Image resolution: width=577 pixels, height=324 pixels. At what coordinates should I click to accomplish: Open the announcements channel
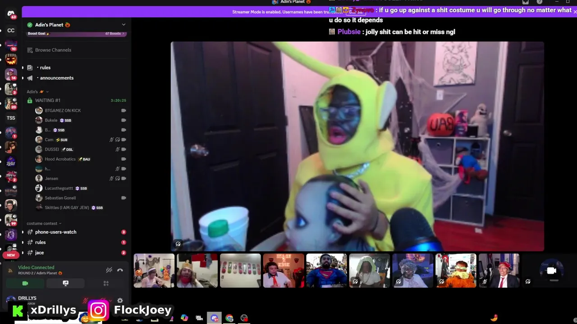coord(57,78)
